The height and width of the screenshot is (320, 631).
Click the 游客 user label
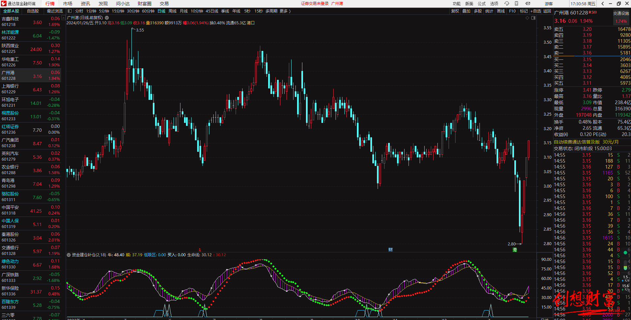[549, 4]
